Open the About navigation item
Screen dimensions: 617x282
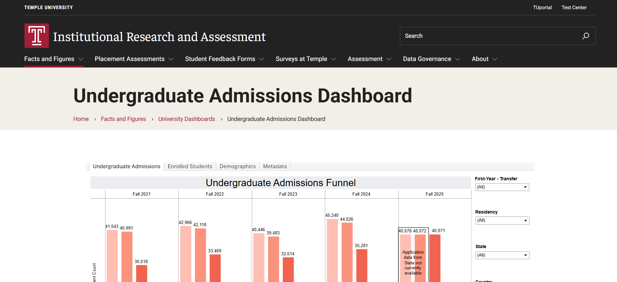click(480, 59)
